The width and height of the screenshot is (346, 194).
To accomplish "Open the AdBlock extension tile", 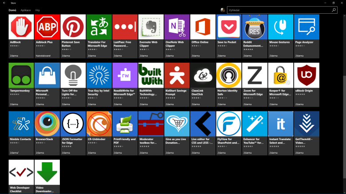I will click(21, 36).
